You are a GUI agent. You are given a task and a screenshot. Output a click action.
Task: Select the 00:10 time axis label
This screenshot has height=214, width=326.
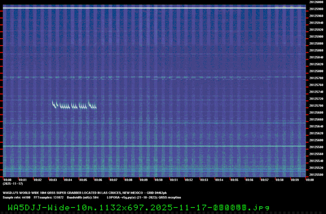click(159, 179)
